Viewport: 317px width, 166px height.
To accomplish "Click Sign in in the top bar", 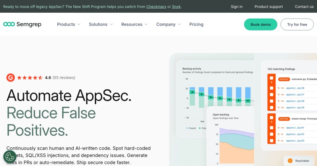I will pyautogui.click(x=237, y=7).
